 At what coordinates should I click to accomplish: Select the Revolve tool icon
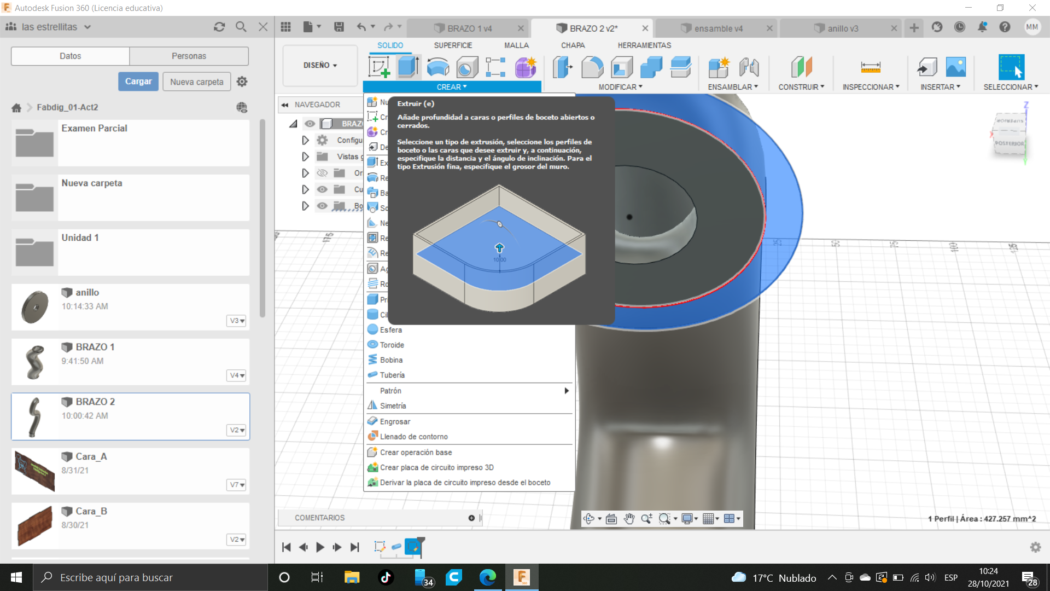click(437, 67)
